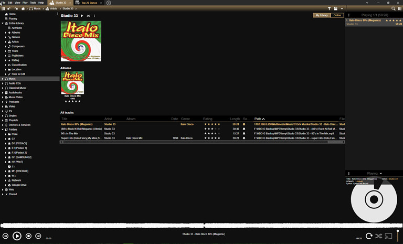
Task: Collapse the Entire Library tree node
Action: tap(3, 23)
